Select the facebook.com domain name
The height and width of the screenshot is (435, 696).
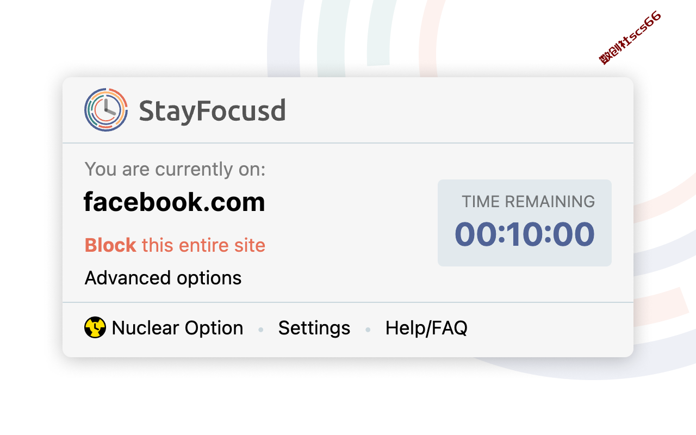[x=175, y=202]
